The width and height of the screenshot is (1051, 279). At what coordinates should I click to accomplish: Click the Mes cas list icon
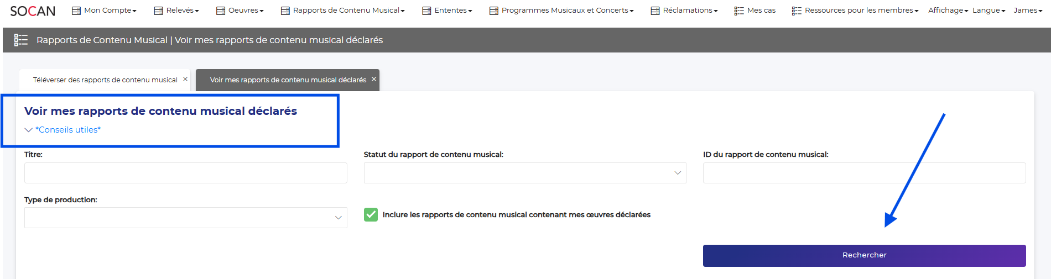(x=739, y=10)
